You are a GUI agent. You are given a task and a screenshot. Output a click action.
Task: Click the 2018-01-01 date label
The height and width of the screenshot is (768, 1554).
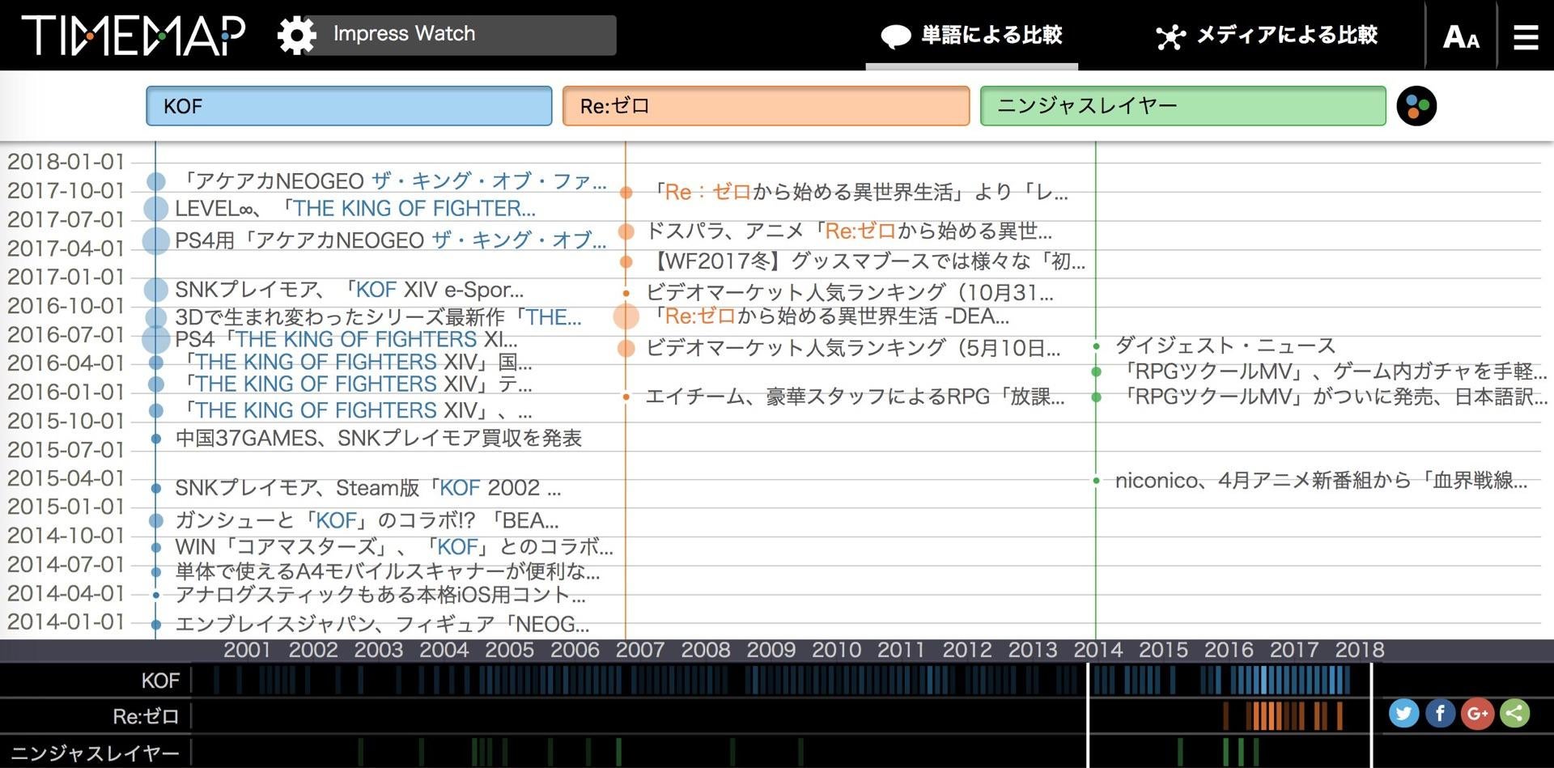click(x=66, y=162)
